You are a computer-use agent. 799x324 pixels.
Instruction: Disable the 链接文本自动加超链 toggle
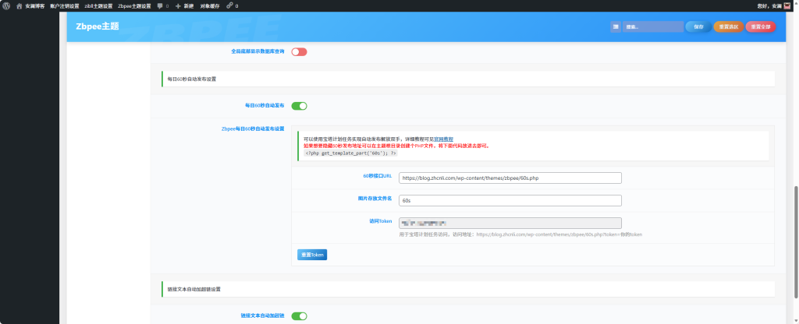pos(299,316)
